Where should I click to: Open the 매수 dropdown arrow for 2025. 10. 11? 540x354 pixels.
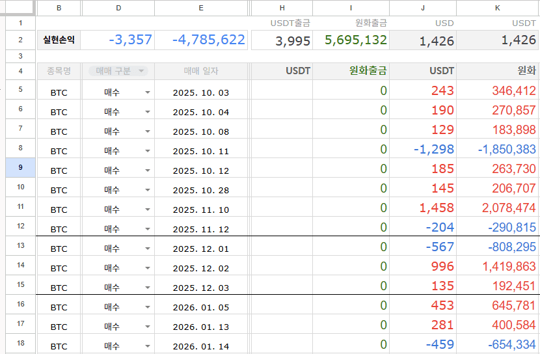[x=148, y=151]
